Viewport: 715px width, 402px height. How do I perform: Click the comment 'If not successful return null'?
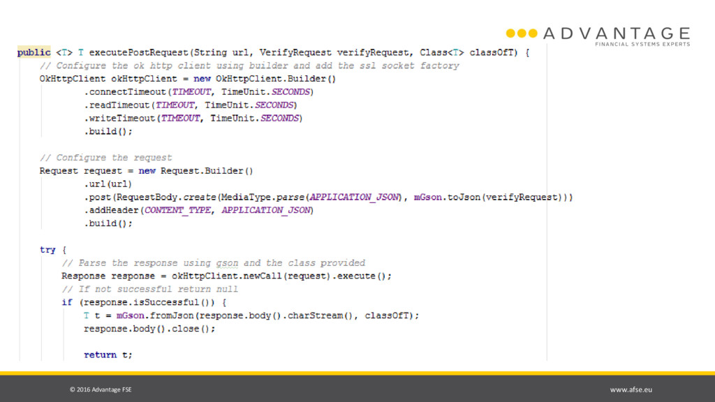150,290
